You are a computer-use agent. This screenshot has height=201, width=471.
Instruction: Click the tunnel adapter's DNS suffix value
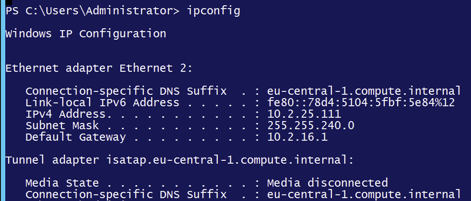(364, 194)
